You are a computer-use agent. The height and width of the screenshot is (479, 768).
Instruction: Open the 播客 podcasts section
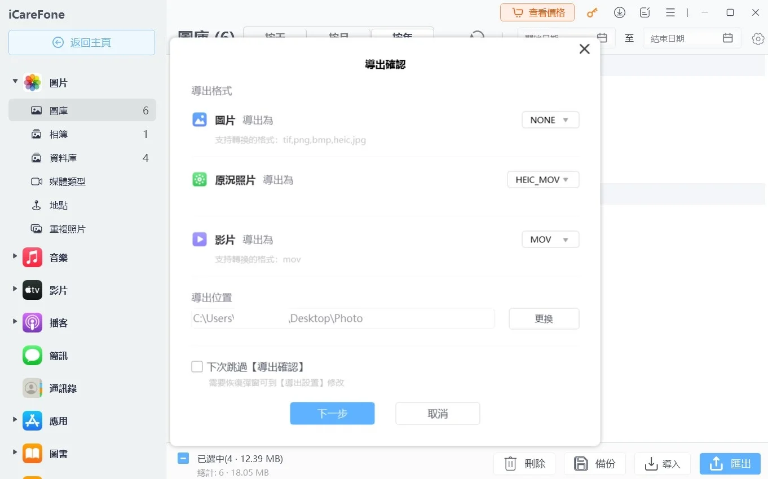point(59,322)
